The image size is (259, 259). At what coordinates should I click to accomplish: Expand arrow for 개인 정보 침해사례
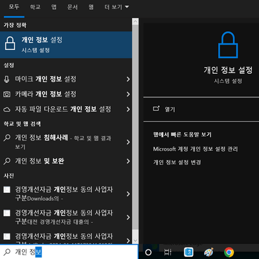pyautogui.click(x=128, y=142)
